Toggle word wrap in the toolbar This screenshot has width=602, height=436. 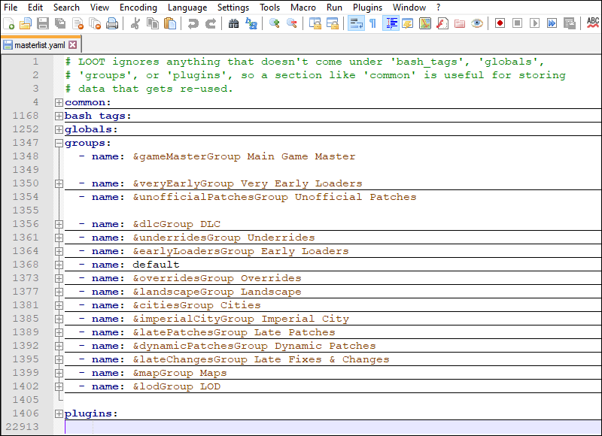pos(356,23)
